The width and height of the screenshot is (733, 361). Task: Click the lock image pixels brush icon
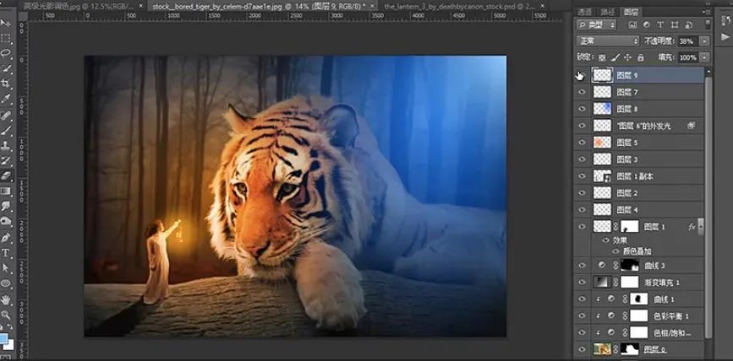[613, 57]
